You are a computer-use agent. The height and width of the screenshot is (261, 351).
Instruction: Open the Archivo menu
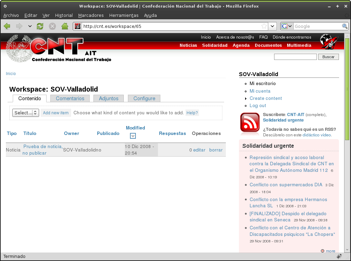click(x=11, y=15)
